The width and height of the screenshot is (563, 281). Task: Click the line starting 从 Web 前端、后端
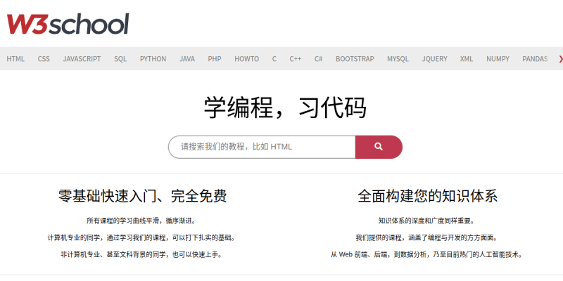[427, 255]
